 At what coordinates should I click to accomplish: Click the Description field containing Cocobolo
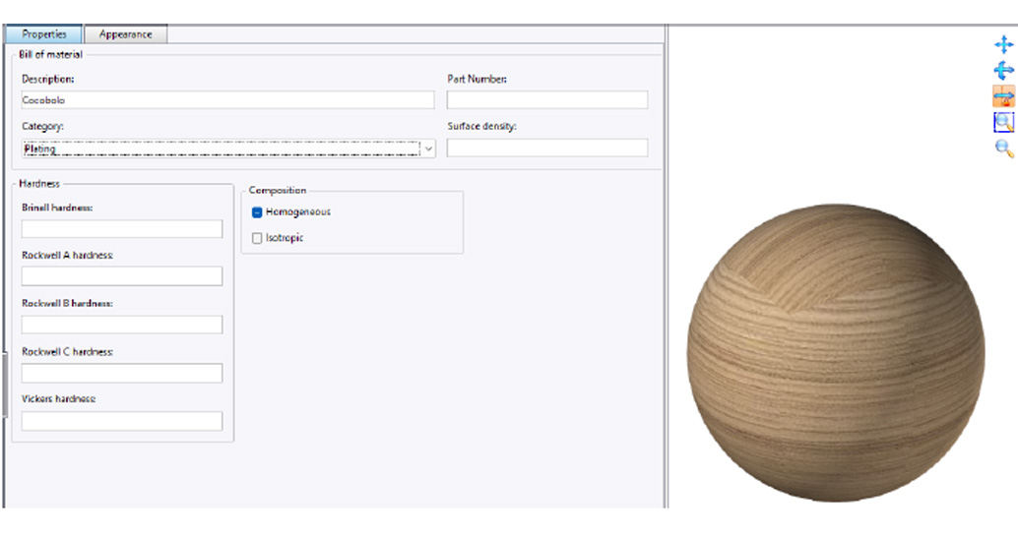pyautogui.click(x=227, y=100)
